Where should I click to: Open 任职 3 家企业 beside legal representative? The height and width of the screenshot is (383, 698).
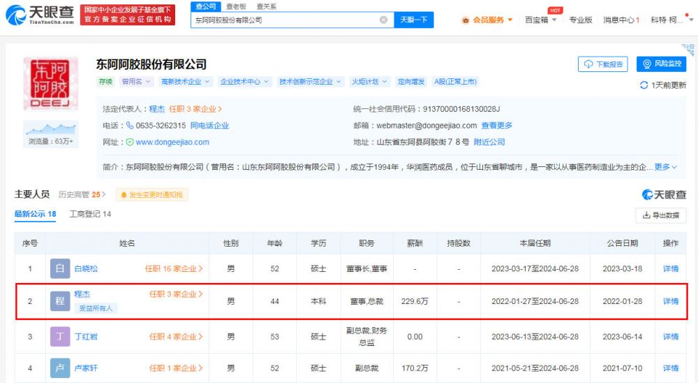[195, 109]
